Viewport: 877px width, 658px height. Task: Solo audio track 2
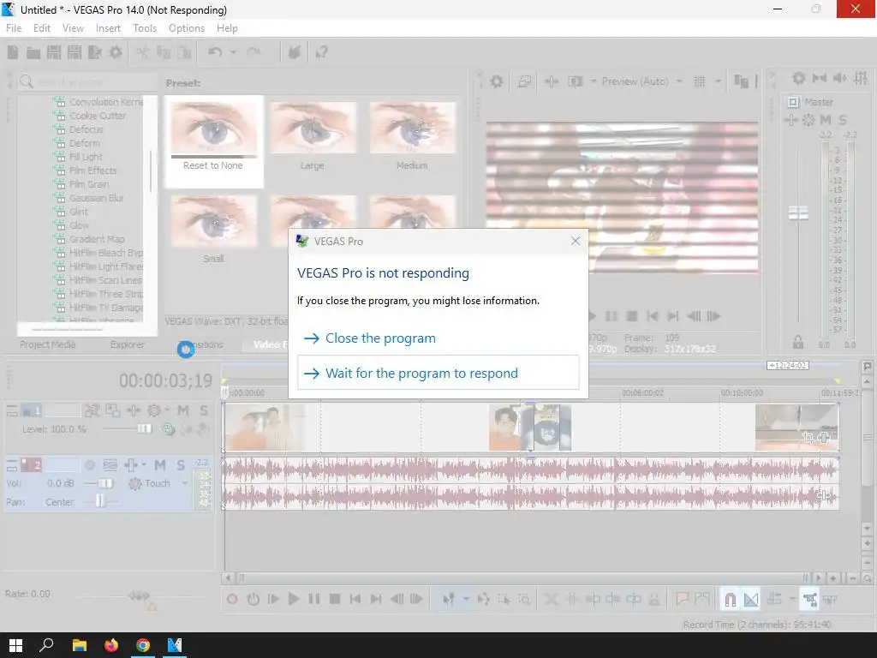[181, 465]
